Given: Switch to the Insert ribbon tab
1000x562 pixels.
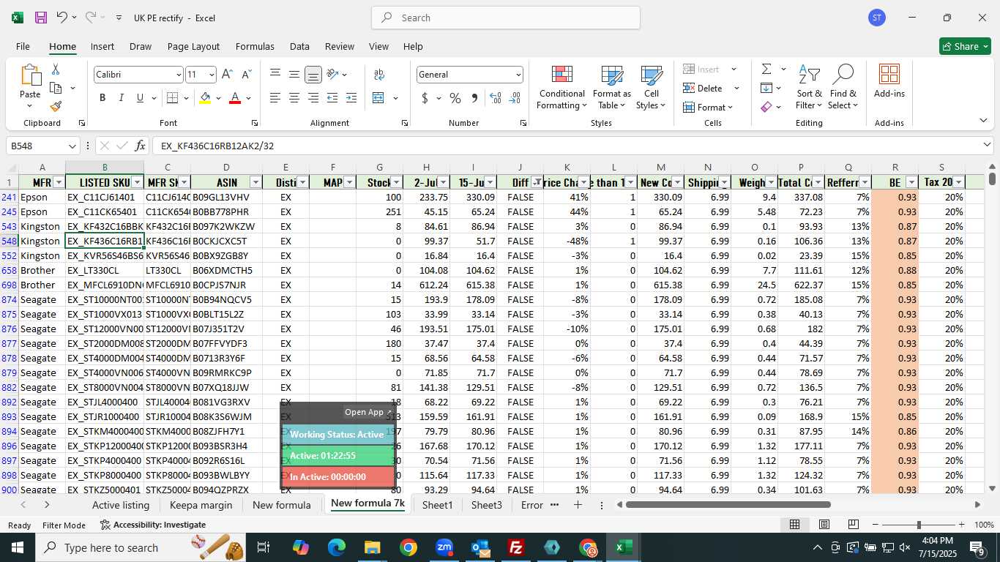Looking at the screenshot, I should pyautogui.click(x=102, y=46).
